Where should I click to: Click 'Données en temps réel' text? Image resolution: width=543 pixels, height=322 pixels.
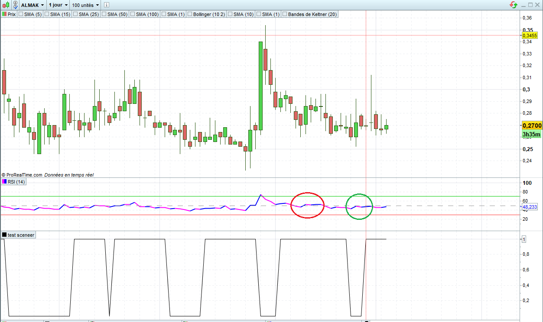69,175
